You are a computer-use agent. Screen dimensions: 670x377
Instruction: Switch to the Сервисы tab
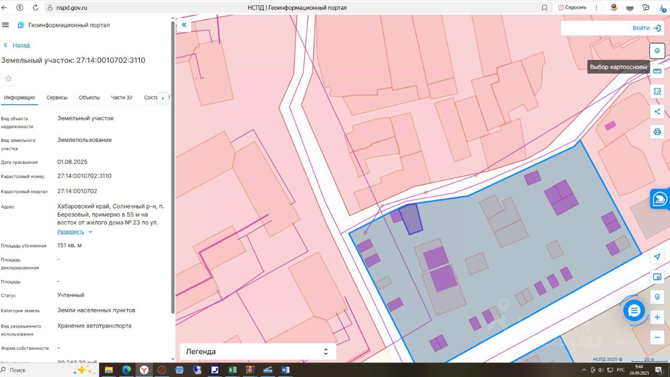pyautogui.click(x=57, y=97)
